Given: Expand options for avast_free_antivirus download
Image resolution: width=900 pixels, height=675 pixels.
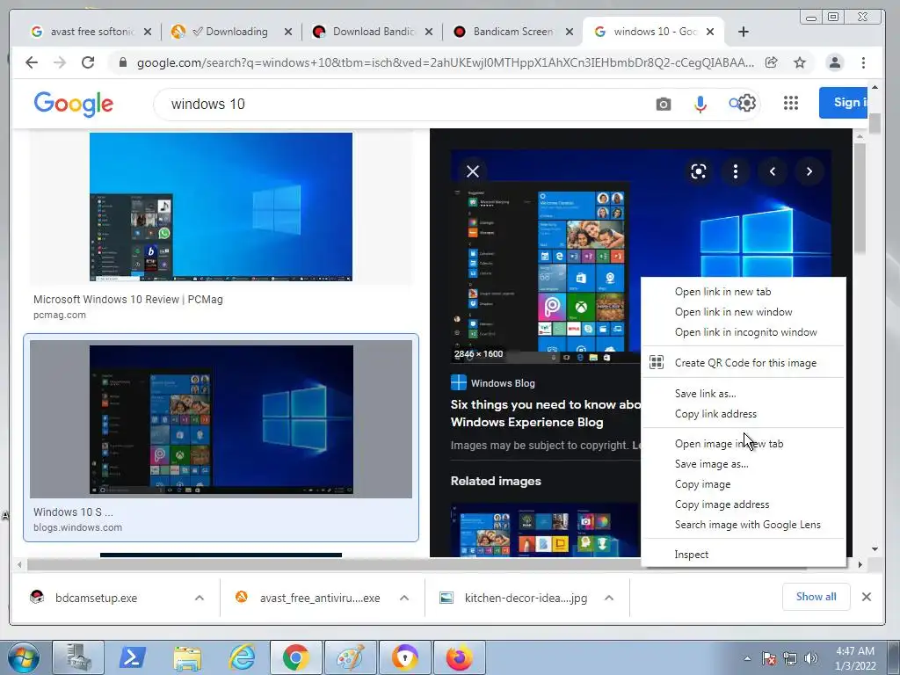Looking at the screenshot, I should 404,598.
